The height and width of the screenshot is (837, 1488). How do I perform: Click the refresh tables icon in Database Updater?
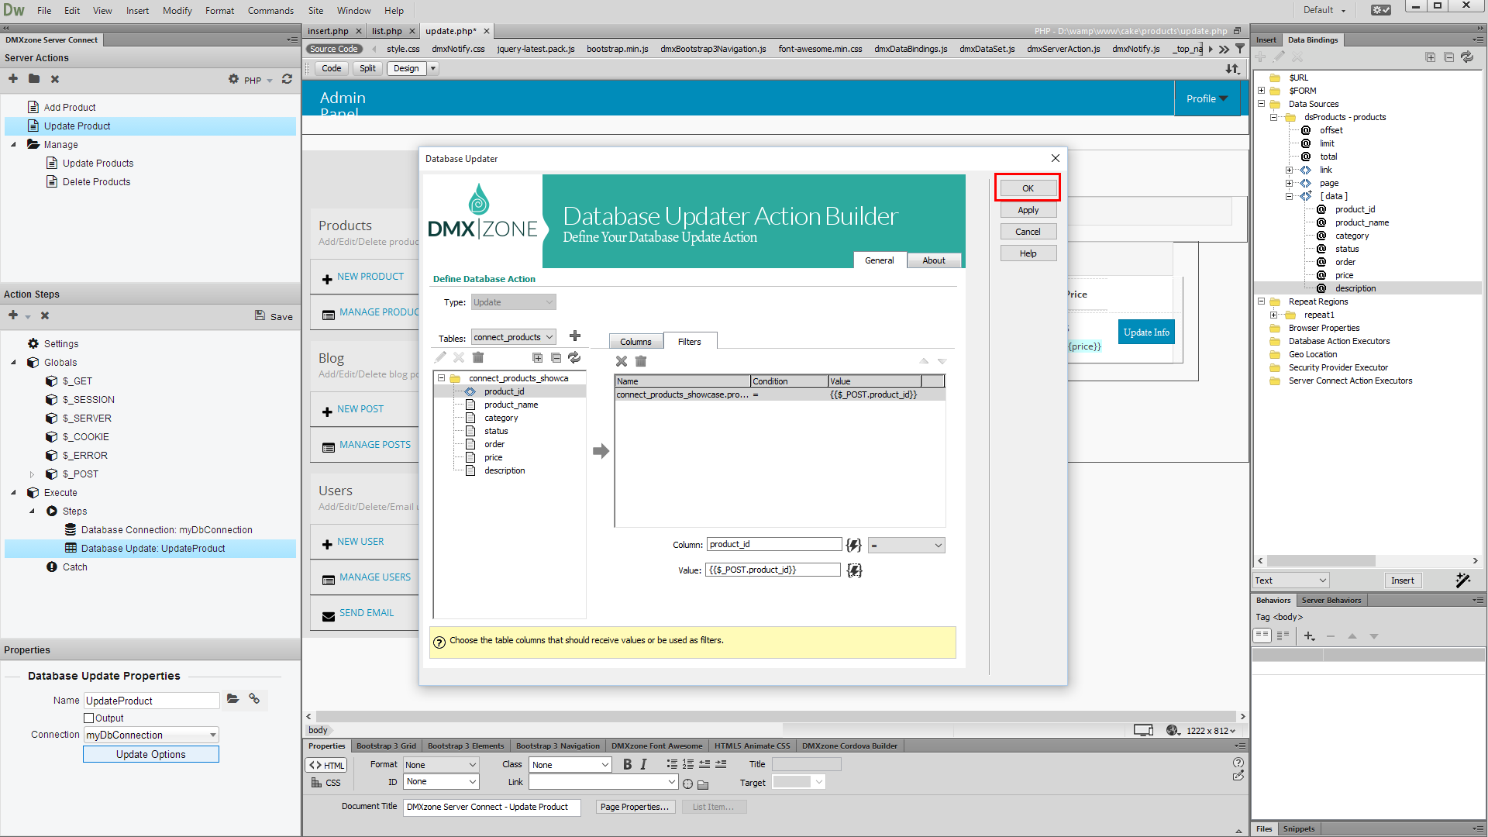(x=574, y=357)
